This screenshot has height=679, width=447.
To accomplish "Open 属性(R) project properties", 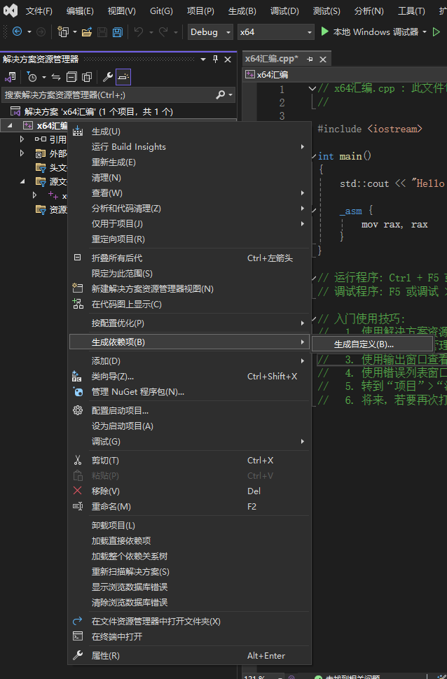I will click(x=189, y=656).
